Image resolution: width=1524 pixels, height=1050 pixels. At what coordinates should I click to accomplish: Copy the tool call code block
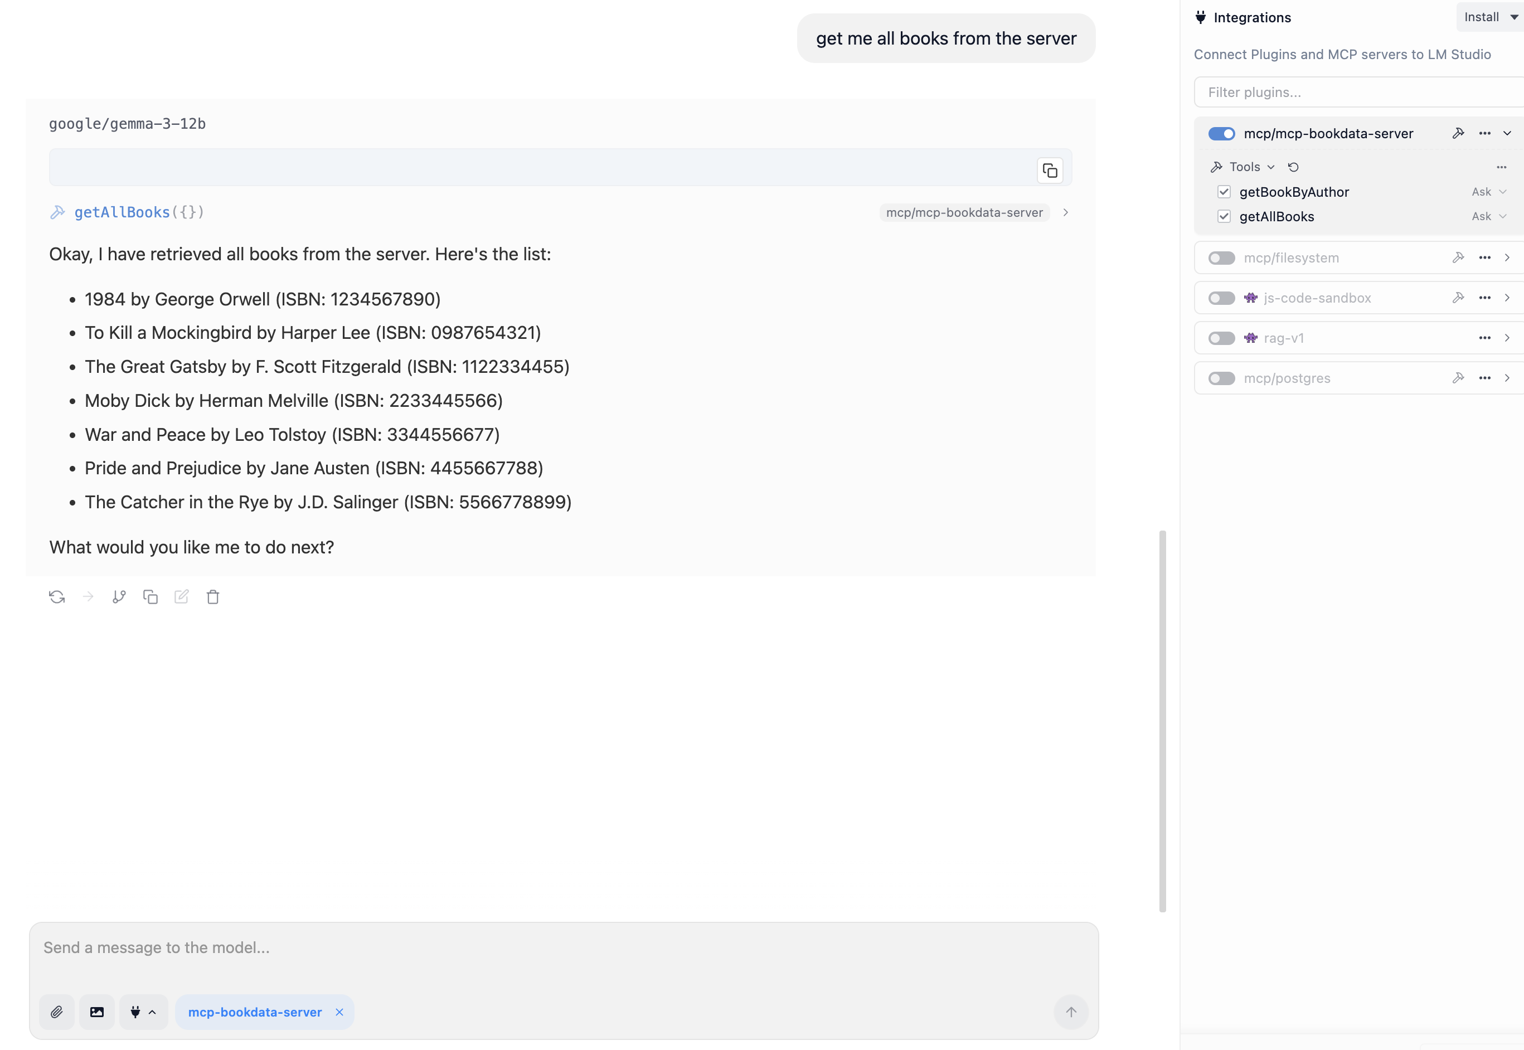tap(1050, 170)
